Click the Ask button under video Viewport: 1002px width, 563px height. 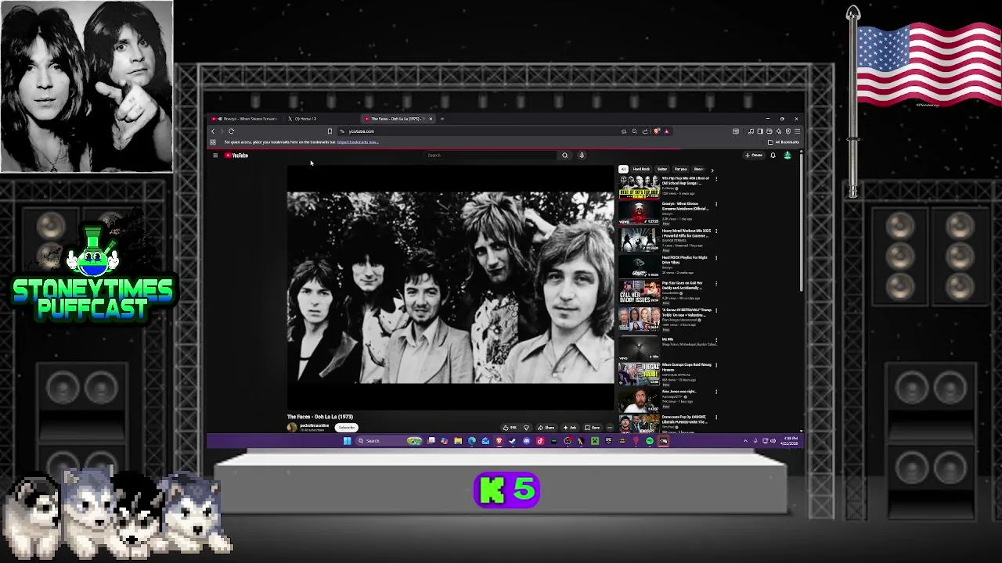tap(569, 428)
